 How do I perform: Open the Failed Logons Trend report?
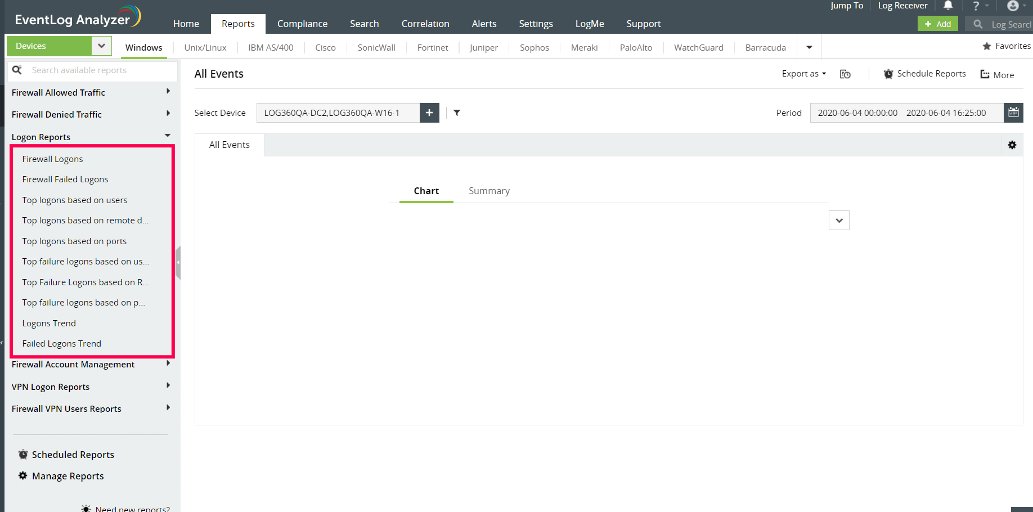point(62,344)
